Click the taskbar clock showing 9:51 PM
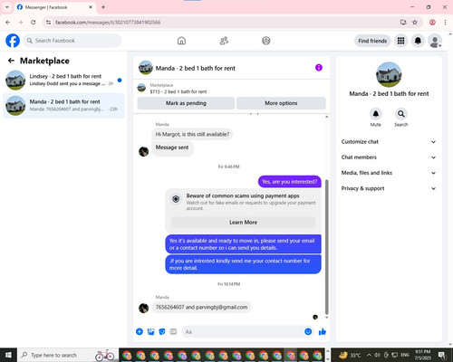453x362 pixels. pos(423,355)
